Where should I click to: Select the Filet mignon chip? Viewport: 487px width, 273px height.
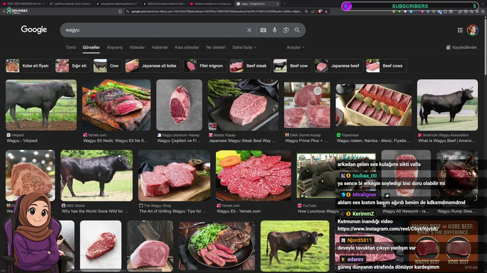click(205, 66)
